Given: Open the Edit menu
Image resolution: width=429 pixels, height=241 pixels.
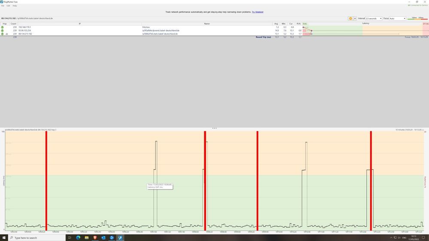Looking at the screenshot, I should 8,6.
